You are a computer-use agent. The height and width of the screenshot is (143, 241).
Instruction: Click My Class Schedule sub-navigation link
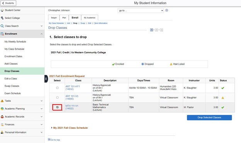(x=56, y=23)
